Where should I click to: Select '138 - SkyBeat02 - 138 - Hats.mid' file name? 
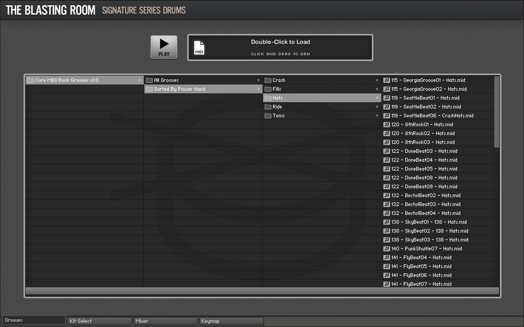pyautogui.click(x=430, y=231)
